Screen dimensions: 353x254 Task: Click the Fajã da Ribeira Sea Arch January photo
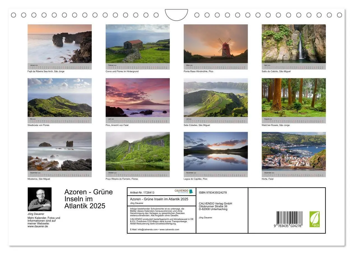(x=59, y=44)
